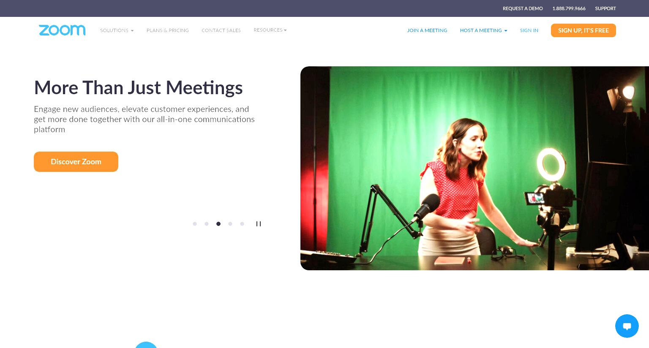The width and height of the screenshot is (649, 348).
Task: Go to the first carousel slide dot
Action: click(x=195, y=224)
